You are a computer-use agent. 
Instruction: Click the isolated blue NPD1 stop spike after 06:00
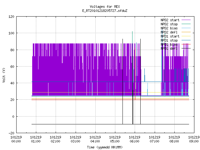tap(144, 75)
